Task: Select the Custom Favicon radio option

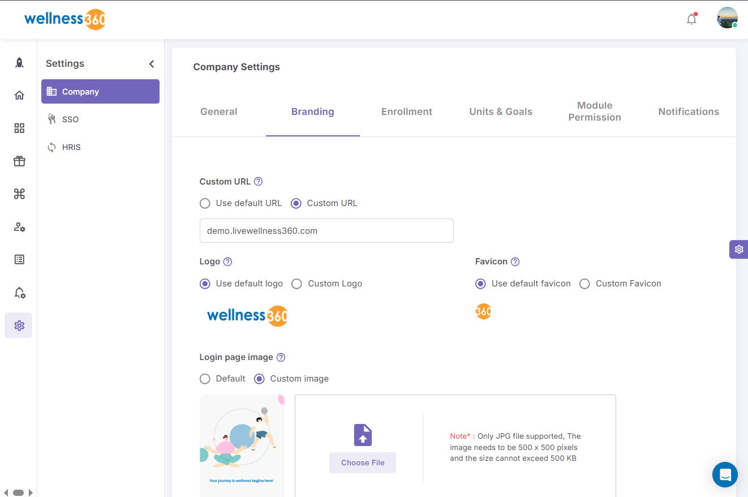Action: click(x=584, y=284)
